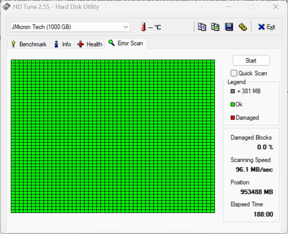Click the '188:00' elapsed time value
The image size is (288, 234).
[263, 214]
